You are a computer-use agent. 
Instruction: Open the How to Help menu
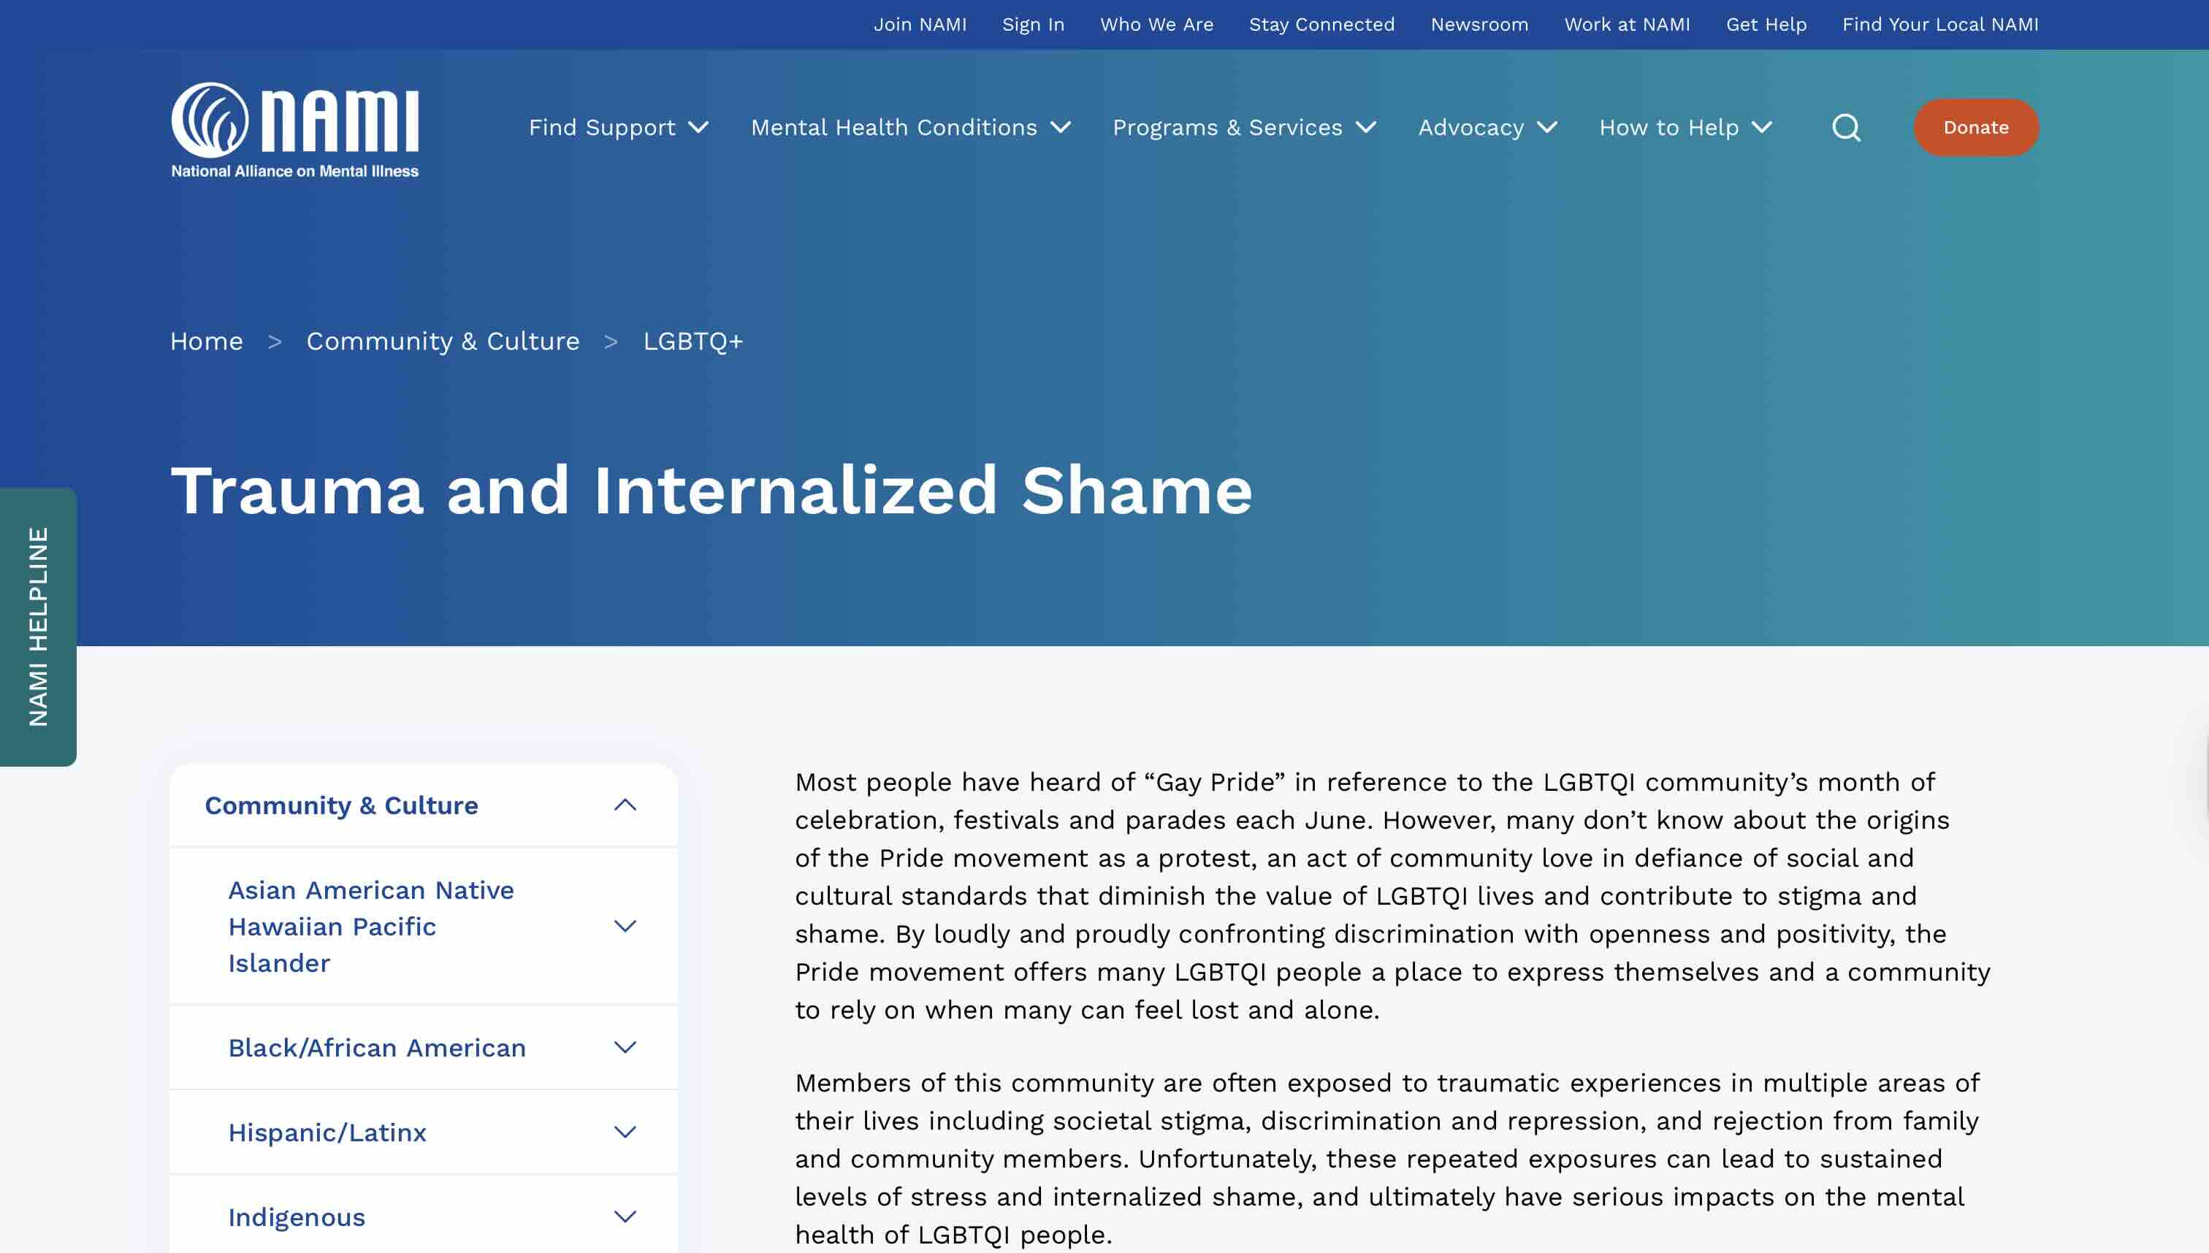1668,127
